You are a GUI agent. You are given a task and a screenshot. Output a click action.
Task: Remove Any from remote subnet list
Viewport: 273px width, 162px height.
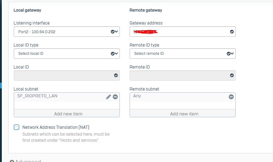[x=231, y=97]
